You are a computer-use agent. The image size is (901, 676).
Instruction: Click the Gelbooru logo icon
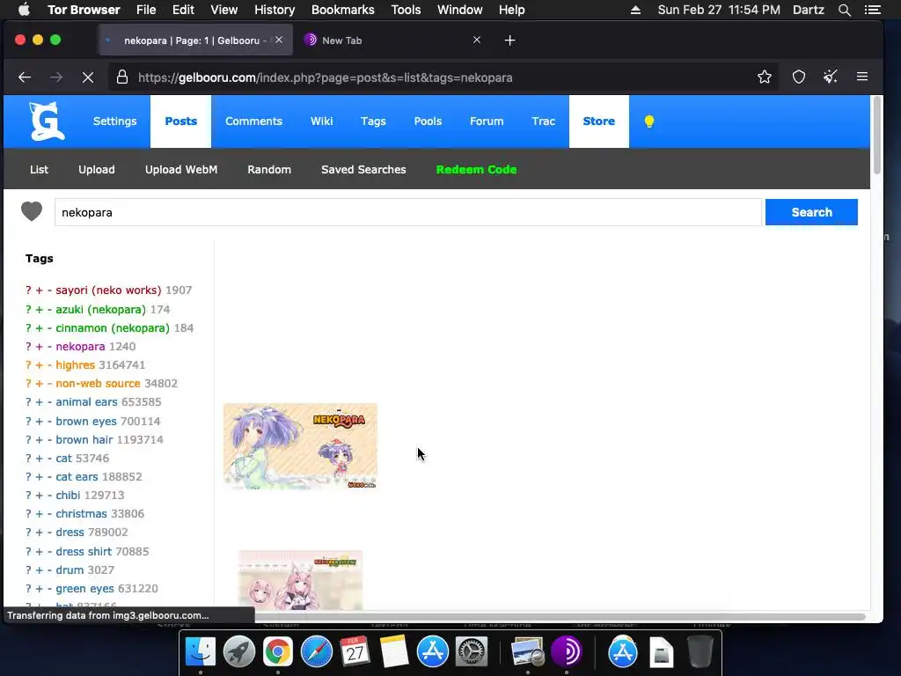point(48,121)
